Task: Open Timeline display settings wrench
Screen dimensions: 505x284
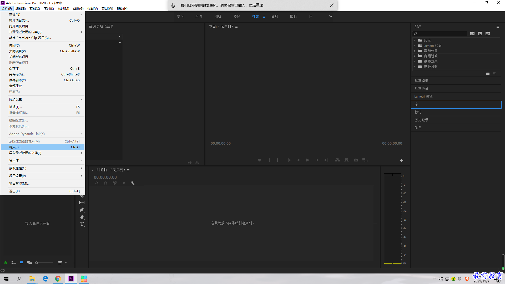Action: click(133, 183)
